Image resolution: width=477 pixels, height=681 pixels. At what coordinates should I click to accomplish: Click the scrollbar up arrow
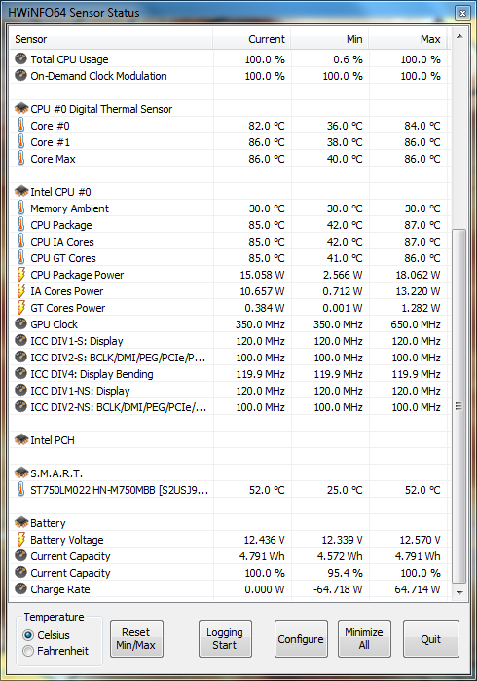click(459, 36)
